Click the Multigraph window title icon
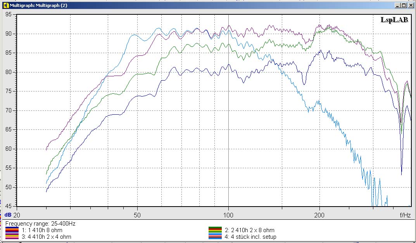The height and width of the screenshot is (243, 416). point(6,5)
